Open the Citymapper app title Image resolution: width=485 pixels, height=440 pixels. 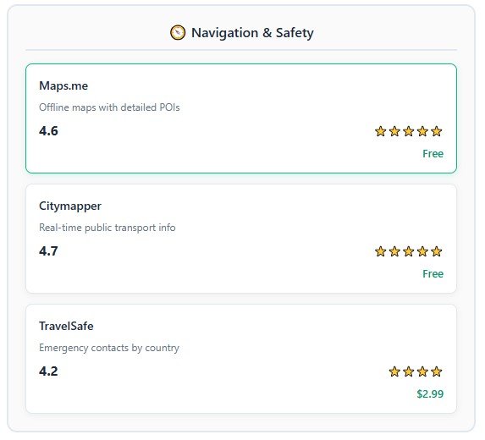coord(70,206)
